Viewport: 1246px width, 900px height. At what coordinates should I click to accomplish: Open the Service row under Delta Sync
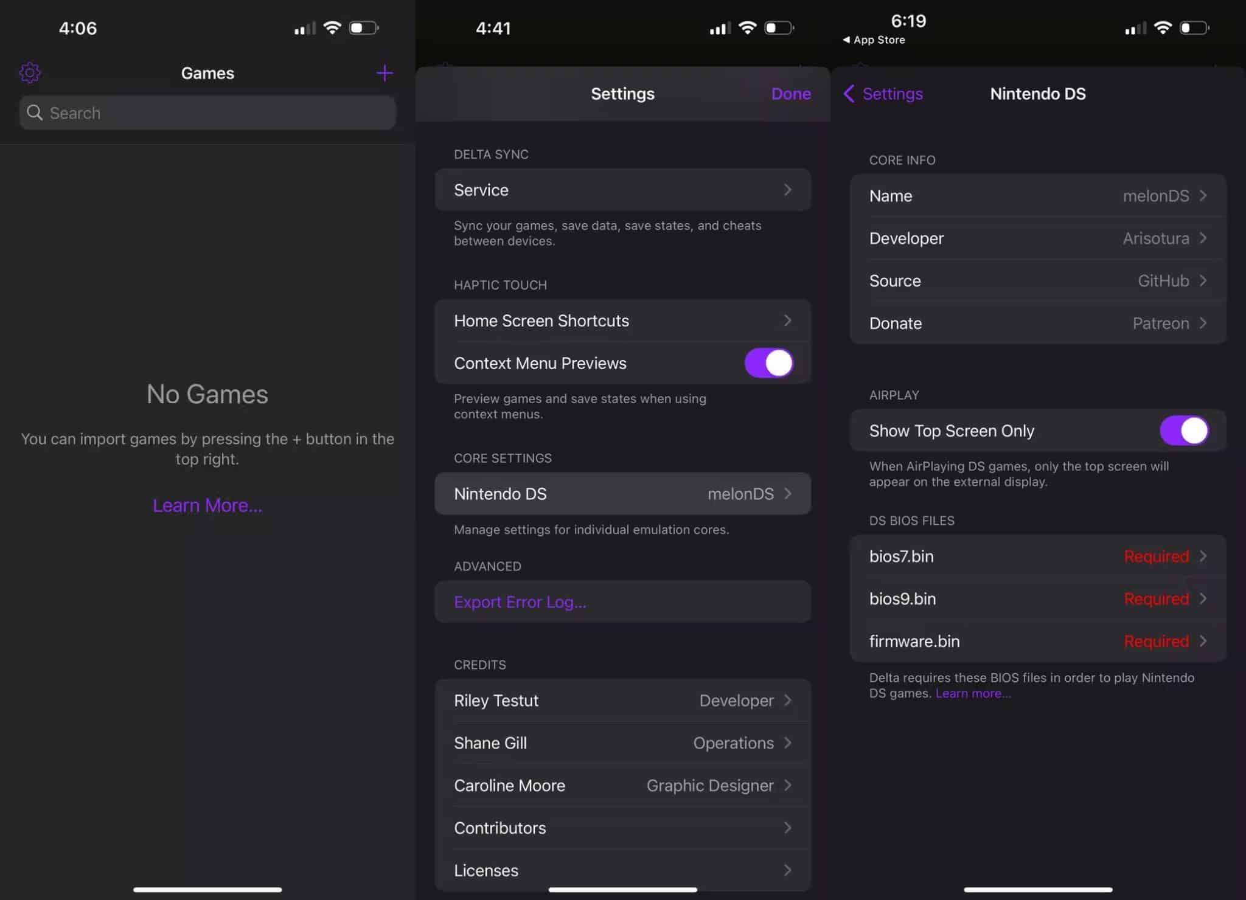click(x=622, y=190)
